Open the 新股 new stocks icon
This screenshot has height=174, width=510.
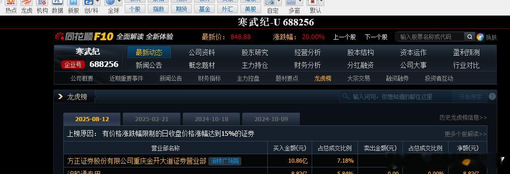click(x=73, y=3)
